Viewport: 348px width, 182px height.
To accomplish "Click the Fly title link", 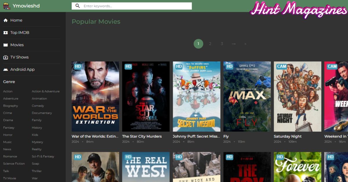I will 226,136.
